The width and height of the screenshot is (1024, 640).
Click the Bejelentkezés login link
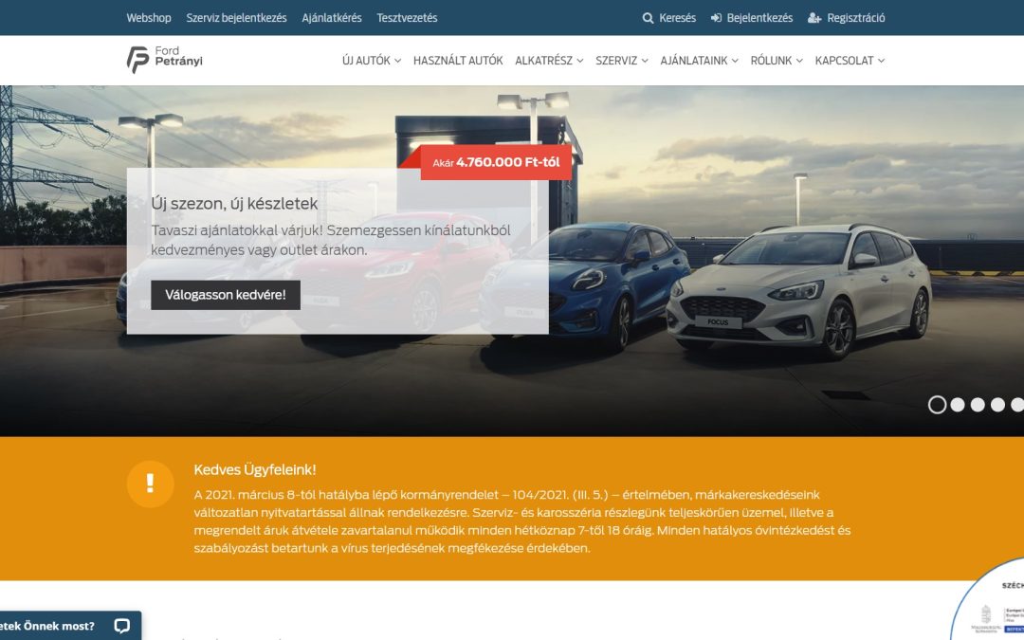[x=752, y=18]
